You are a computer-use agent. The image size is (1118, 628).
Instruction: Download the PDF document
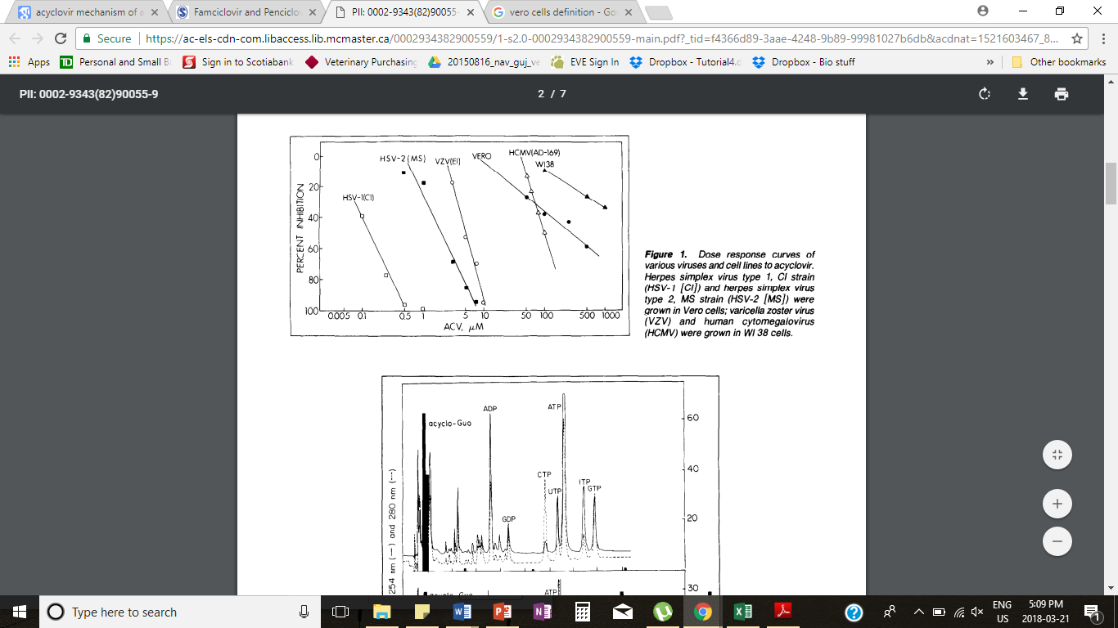tap(1022, 94)
